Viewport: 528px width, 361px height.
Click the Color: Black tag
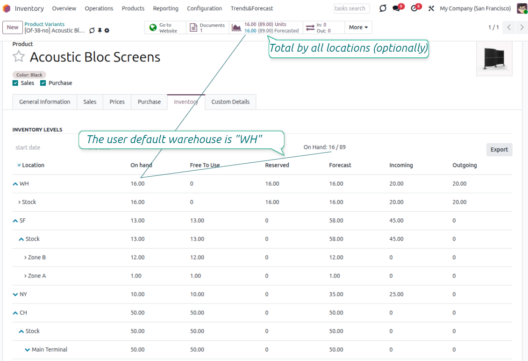(x=29, y=75)
